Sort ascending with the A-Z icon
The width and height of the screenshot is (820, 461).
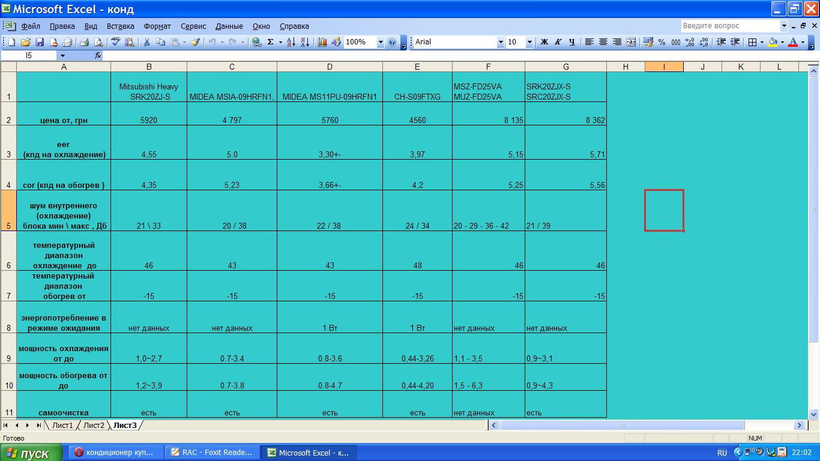291,42
